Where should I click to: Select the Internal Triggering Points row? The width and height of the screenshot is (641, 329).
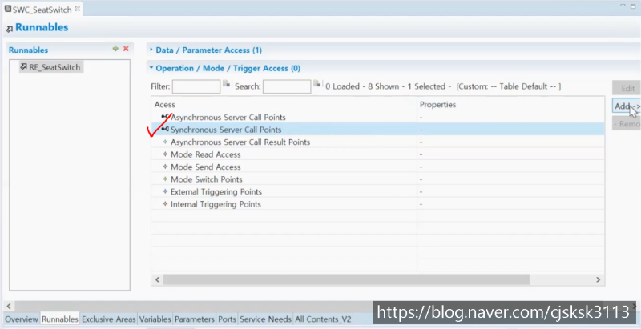click(x=377, y=203)
